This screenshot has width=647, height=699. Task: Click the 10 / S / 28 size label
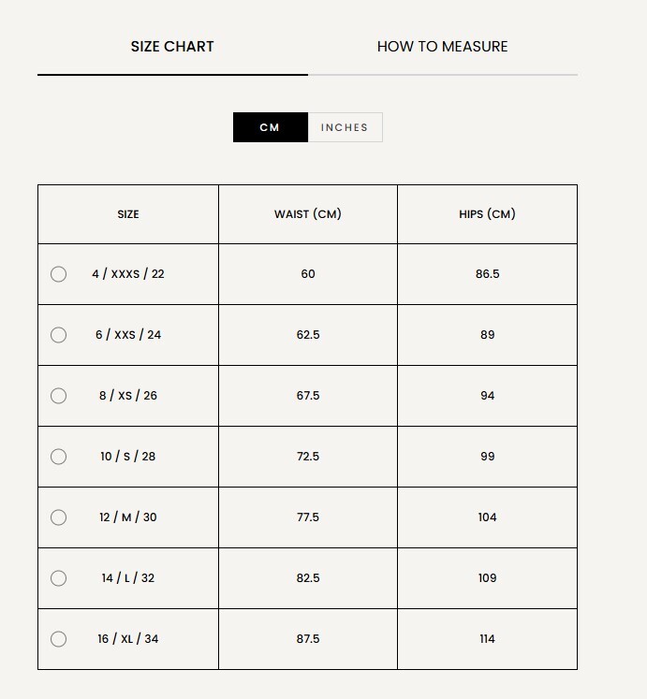128,457
